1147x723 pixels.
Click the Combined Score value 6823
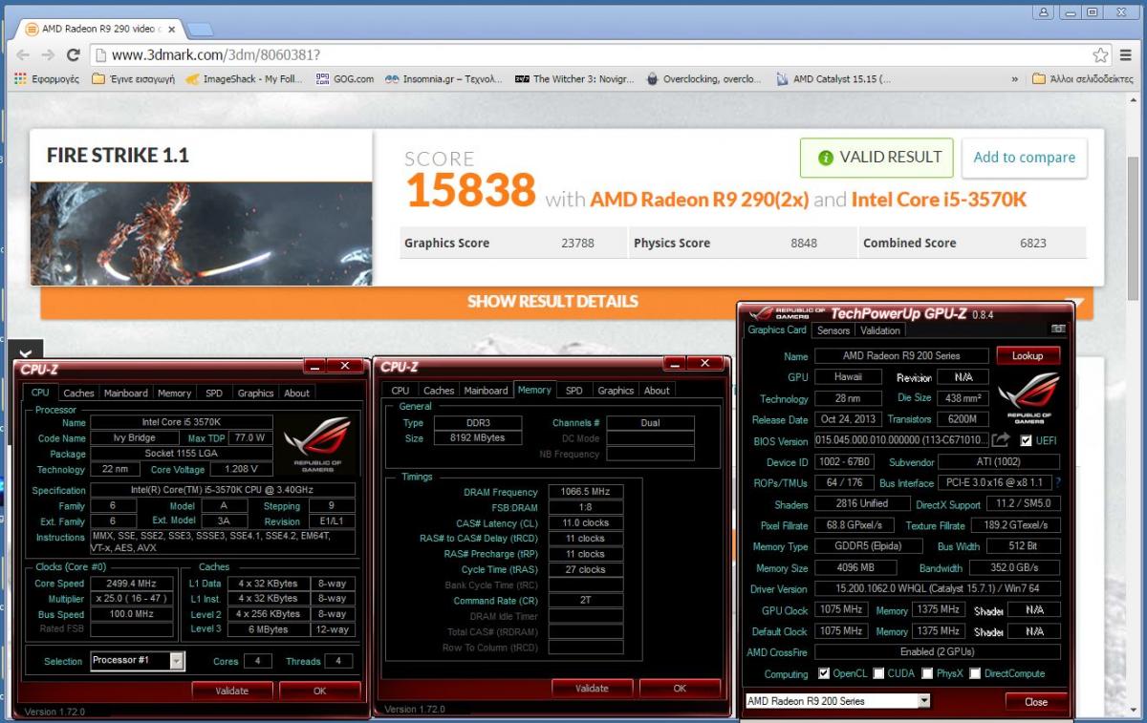pos(1033,243)
